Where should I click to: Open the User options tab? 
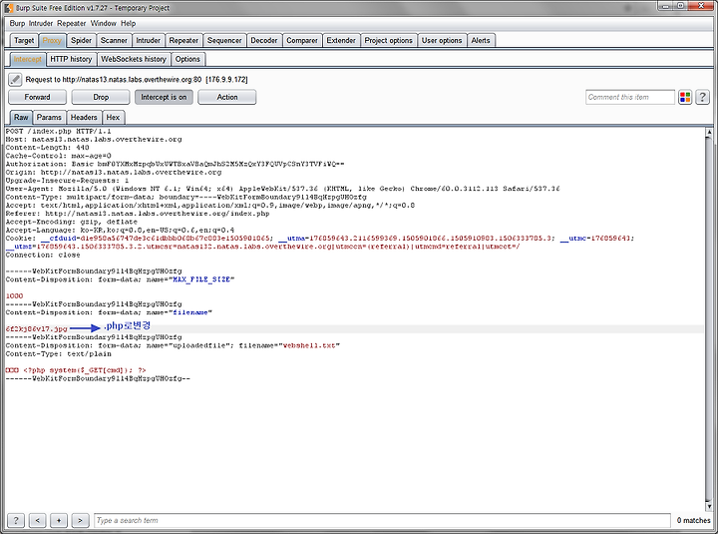[x=442, y=40]
